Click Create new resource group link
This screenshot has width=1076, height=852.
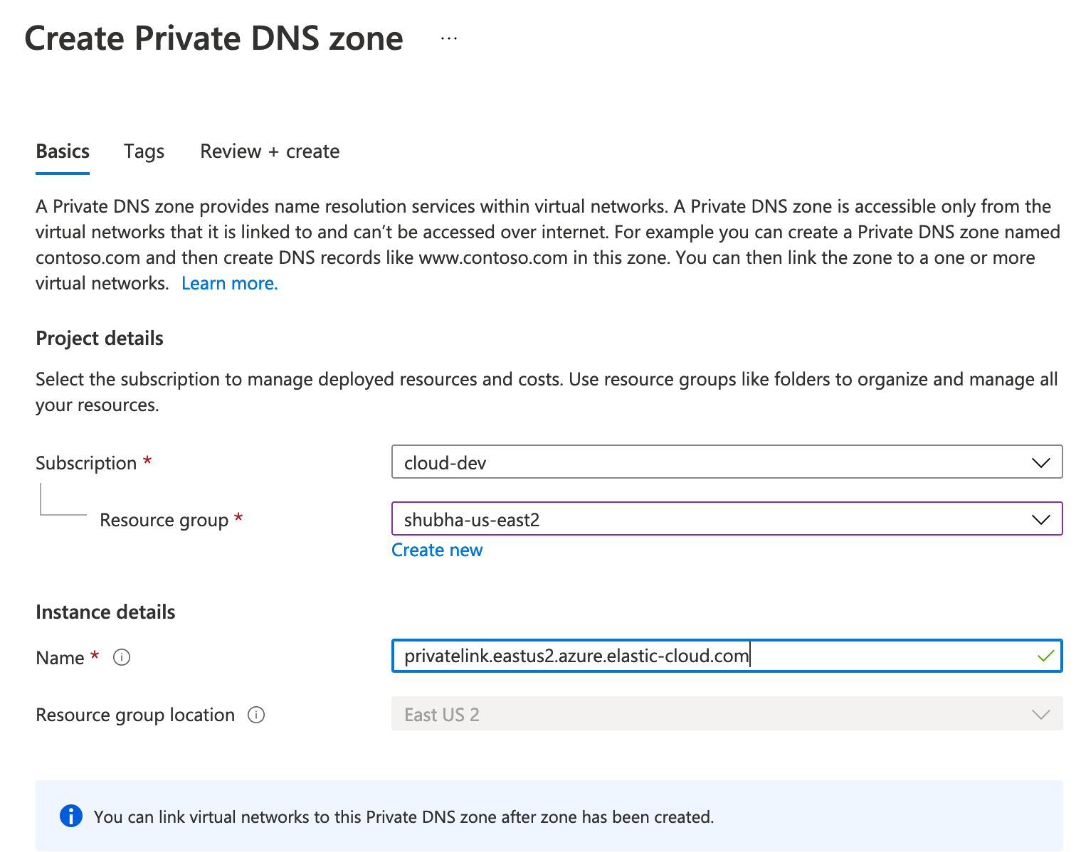(x=437, y=550)
